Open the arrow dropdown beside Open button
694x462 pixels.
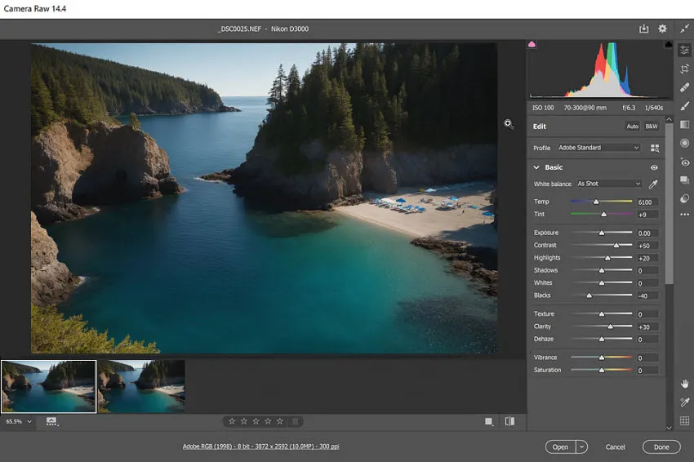pyautogui.click(x=581, y=447)
